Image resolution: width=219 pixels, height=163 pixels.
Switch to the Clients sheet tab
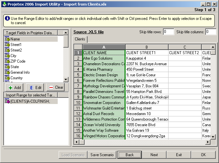[80, 39]
